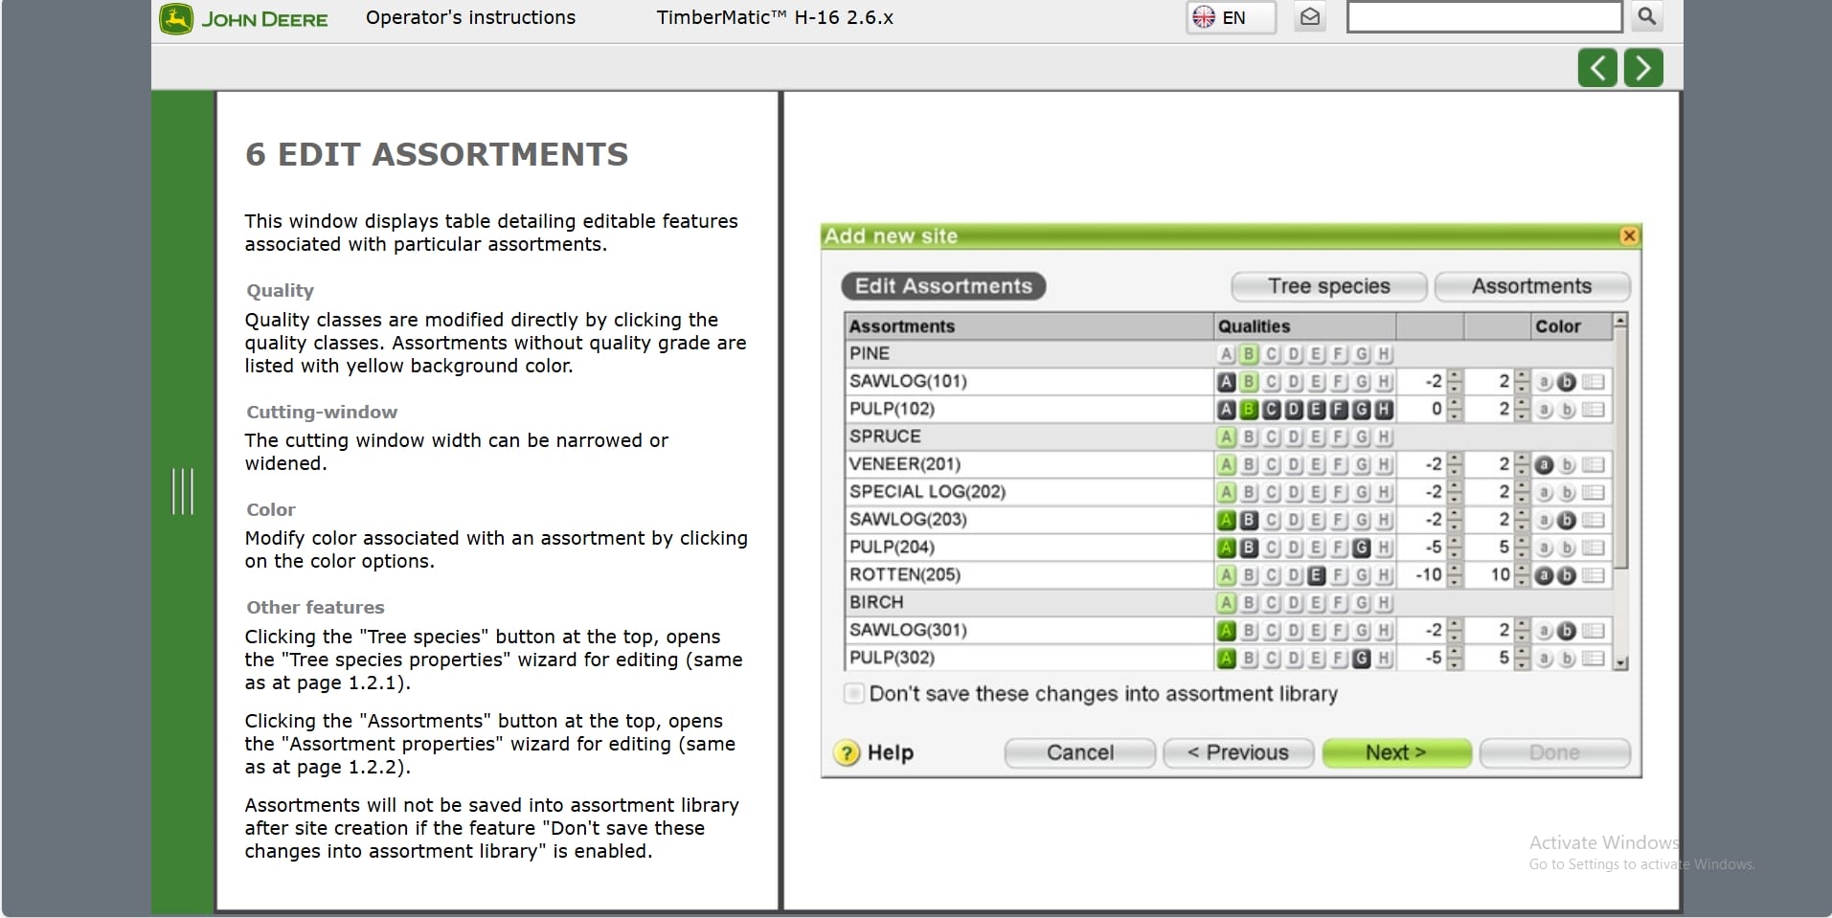This screenshot has width=1832, height=918.
Task: Open the color grid icon for PULP(302)
Action: click(1593, 659)
